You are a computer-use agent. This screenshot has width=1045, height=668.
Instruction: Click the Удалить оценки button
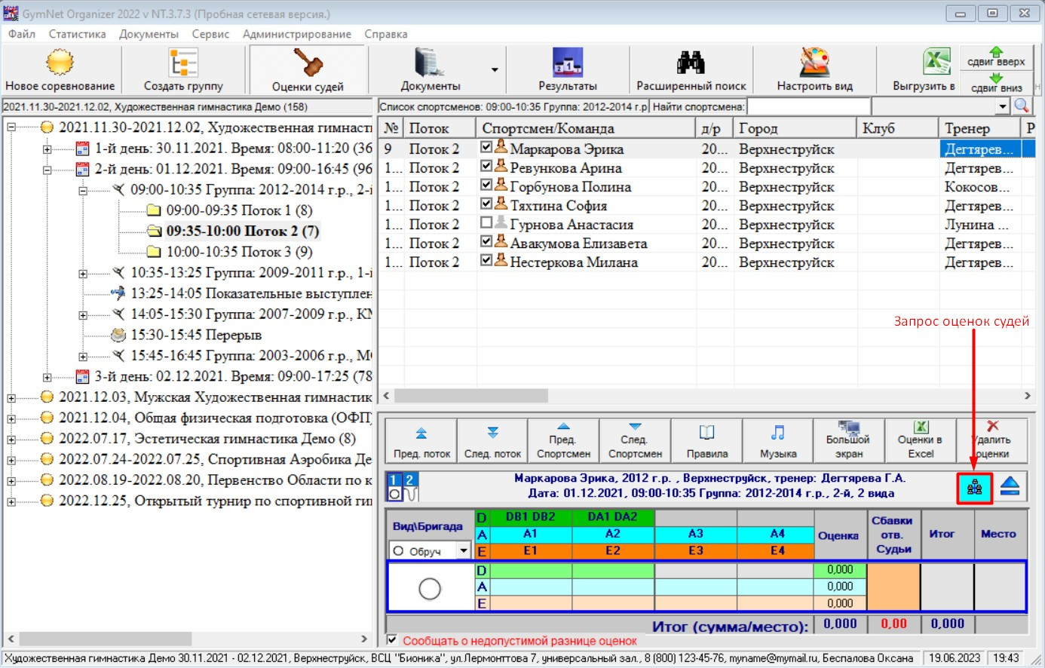(992, 441)
